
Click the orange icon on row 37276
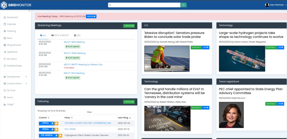[x=56, y=123]
